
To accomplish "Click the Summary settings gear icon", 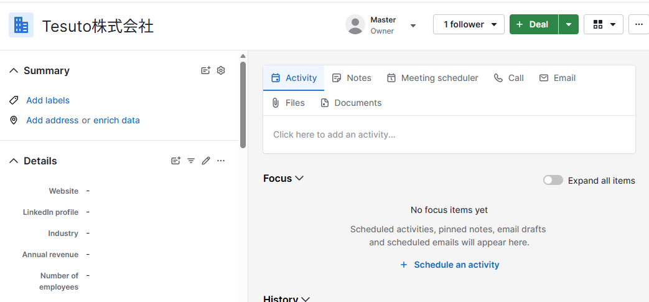I will tap(221, 70).
